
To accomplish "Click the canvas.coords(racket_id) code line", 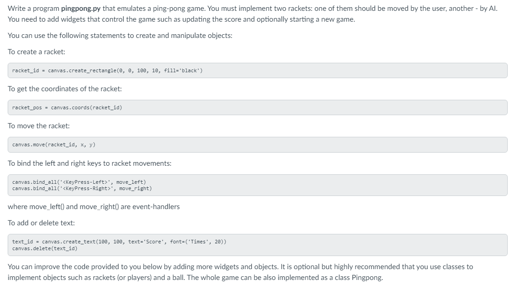I will point(67,107).
